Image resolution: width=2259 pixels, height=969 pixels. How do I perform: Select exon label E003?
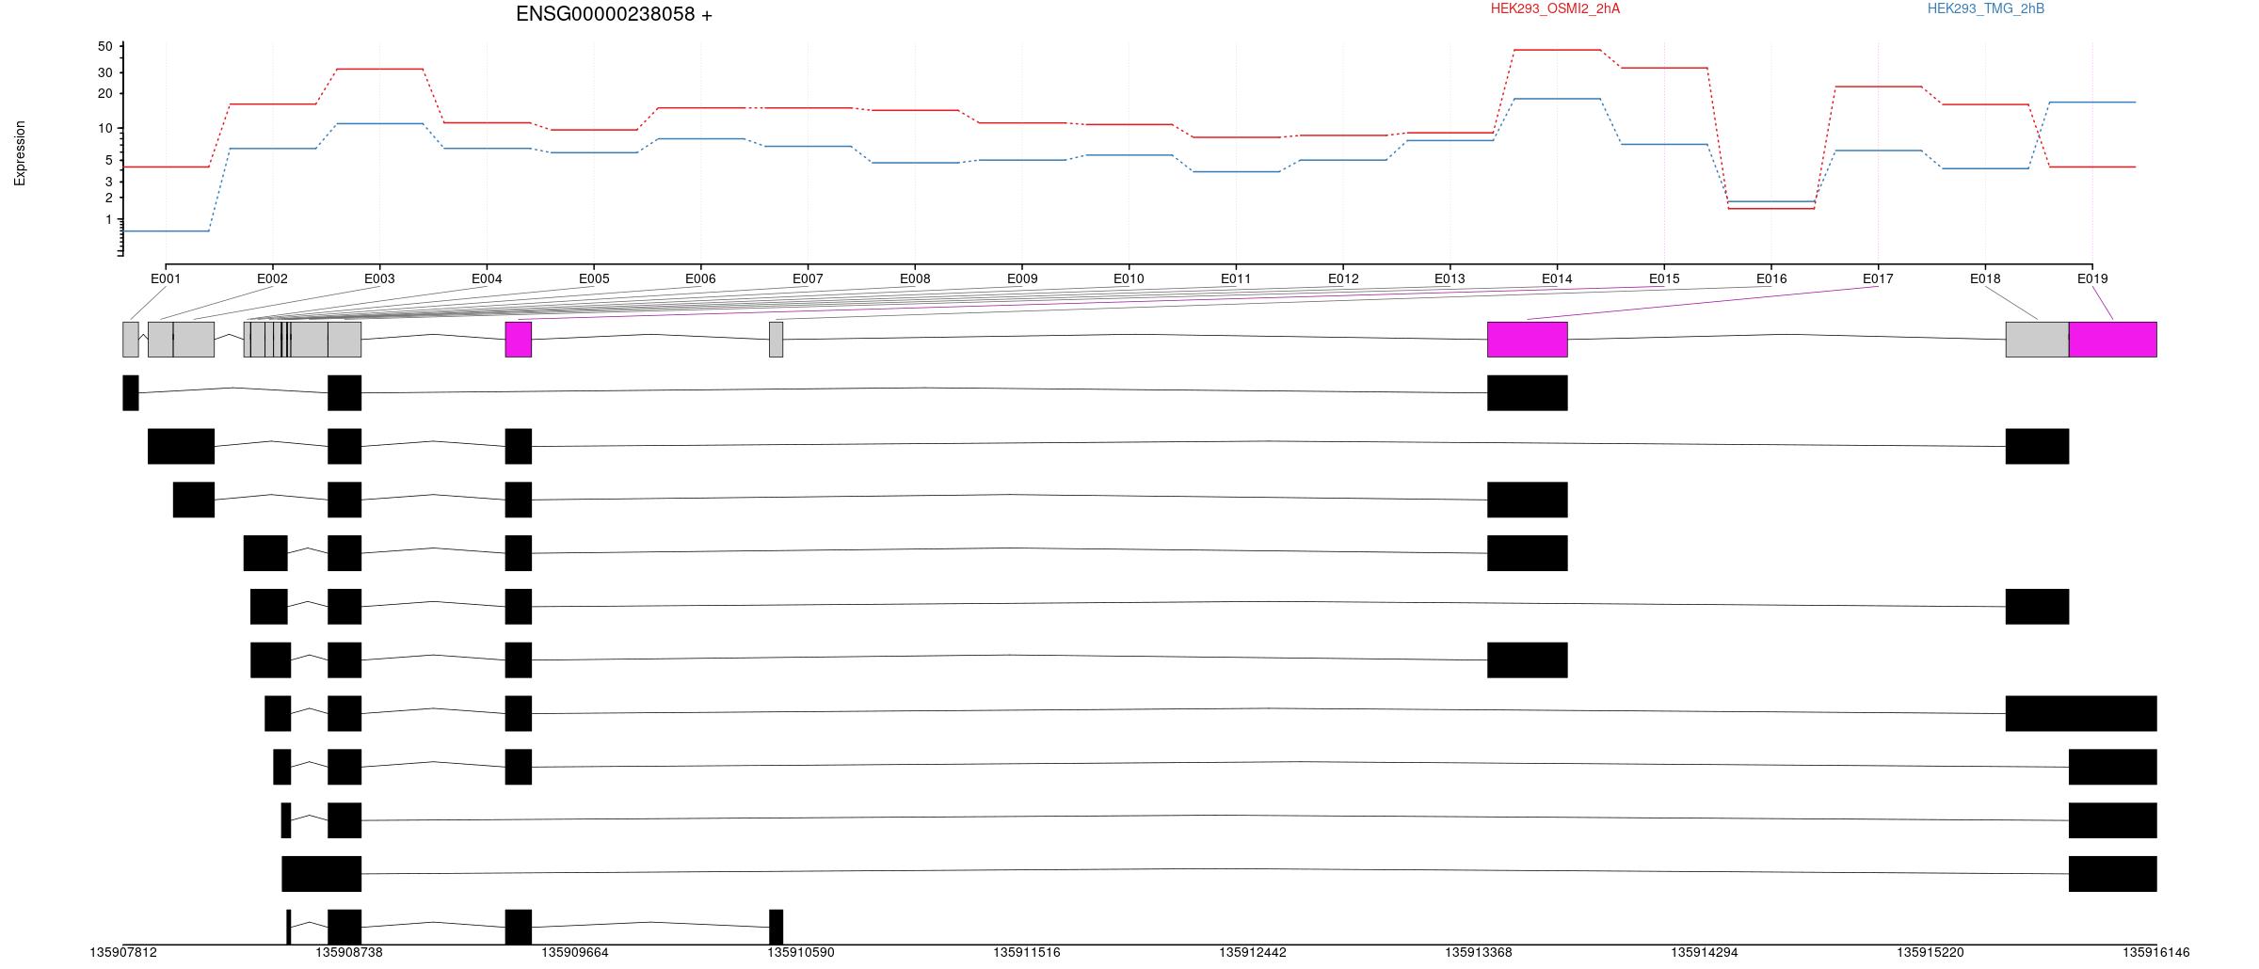tap(379, 278)
